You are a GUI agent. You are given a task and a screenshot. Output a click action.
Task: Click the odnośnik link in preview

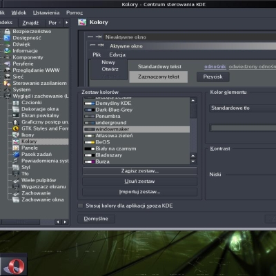pos(215,67)
